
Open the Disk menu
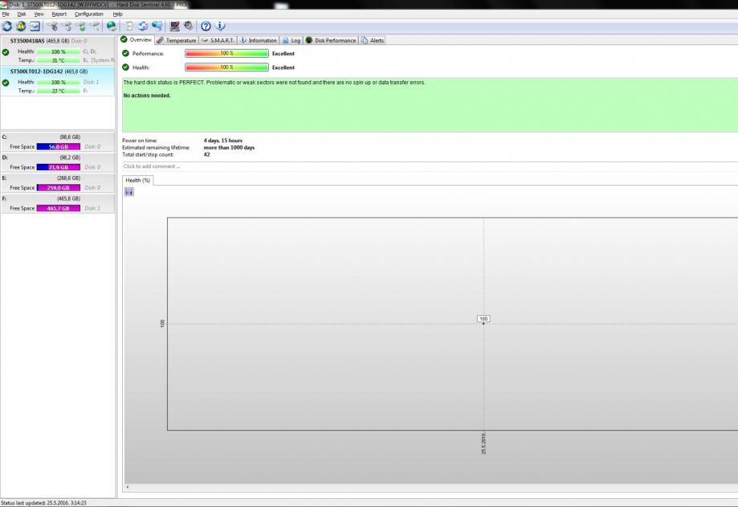22,14
